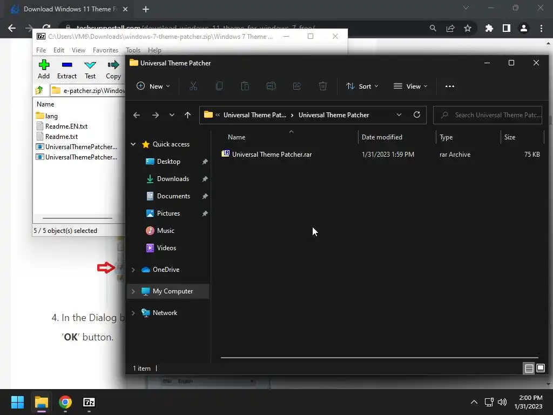
Task: Click the Delete trash icon in Explorer
Action: click(x=323, y=86)
